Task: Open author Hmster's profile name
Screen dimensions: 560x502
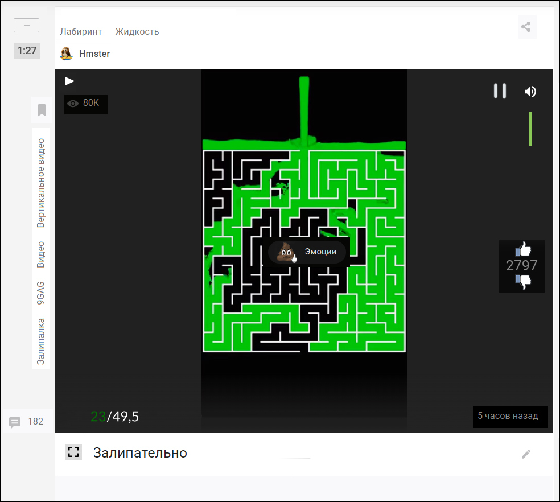Action: (x=94, y=54)
